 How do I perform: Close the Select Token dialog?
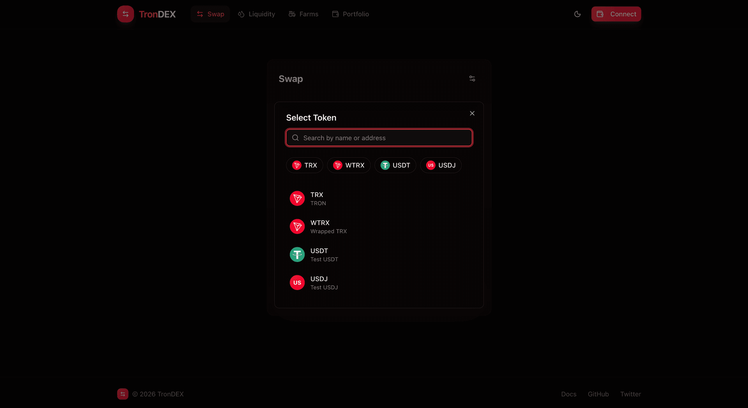[x=472, y=113]
